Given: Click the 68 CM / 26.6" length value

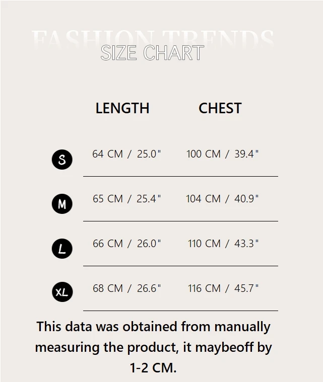Looking at the screenshot, I should point(126,288).
